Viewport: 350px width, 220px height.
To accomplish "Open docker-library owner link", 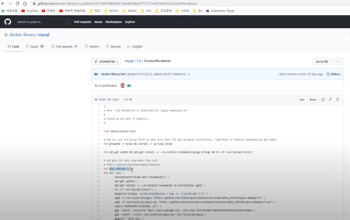I will click(22, 35).
